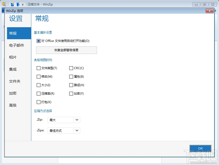Check the 打包(K) column option
219x165 pixels.
[39, 102]
